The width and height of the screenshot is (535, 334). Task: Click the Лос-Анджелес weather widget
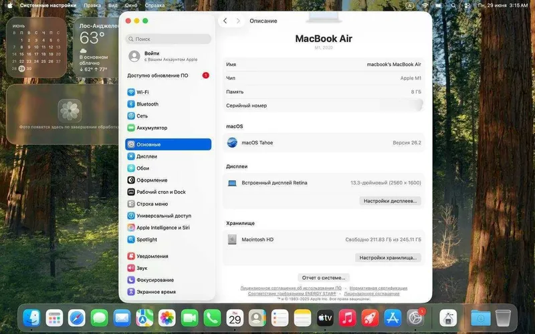(x=96, y=47)
